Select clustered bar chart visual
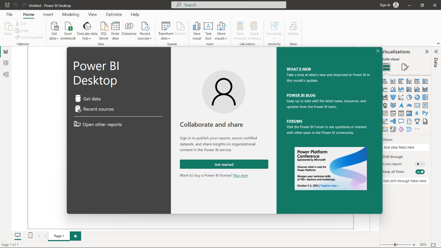441x248 pixels. click(x=401, y=81)
